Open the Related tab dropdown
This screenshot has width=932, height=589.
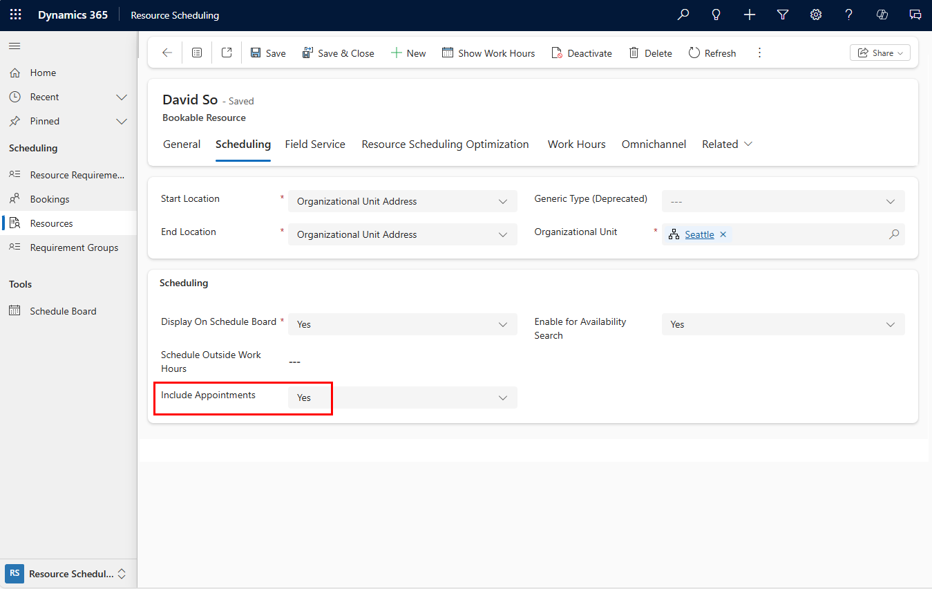tap(726, 144)
